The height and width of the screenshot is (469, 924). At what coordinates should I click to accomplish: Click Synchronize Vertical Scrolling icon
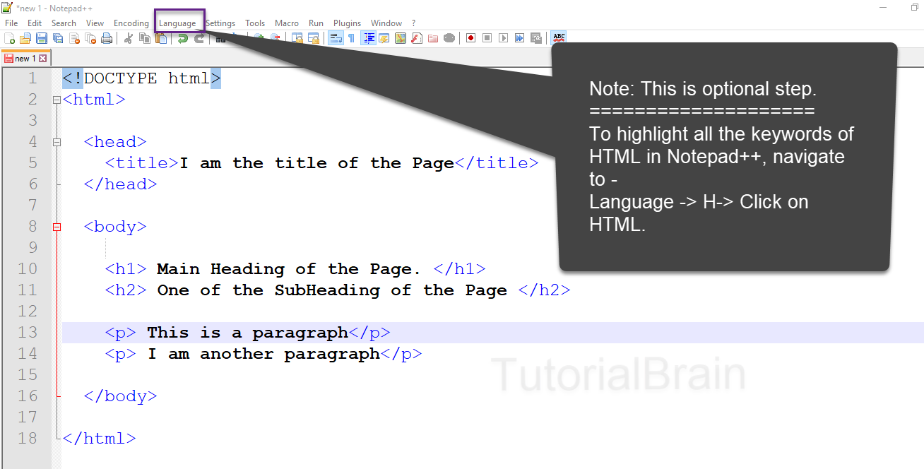click(297, 38)
